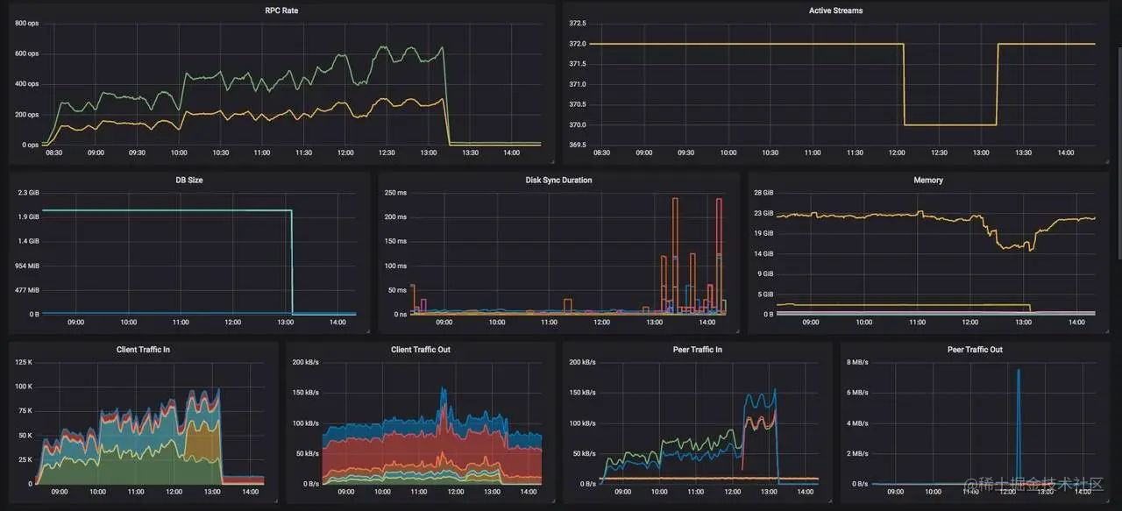Viewport: 1122px width, 511px height.
Task: Click the 954 MiB label in DB Size
Action: point(27,266)
